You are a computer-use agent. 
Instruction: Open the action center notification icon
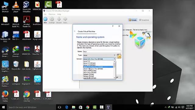point(183,107)
